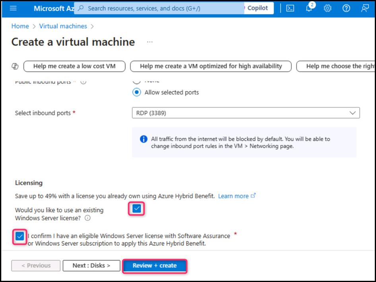The height and width of the screenshot is (282, 376).
Task: Expand the Select inbound ports dropdown
Action: click(245, 113)
